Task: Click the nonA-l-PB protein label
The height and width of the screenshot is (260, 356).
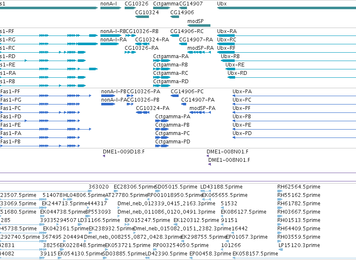Action: pyautogui.click(x=114, y=92)
